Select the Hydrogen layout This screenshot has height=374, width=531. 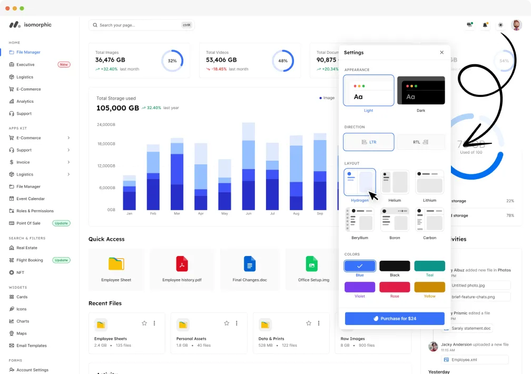click(x=360, y=182)
